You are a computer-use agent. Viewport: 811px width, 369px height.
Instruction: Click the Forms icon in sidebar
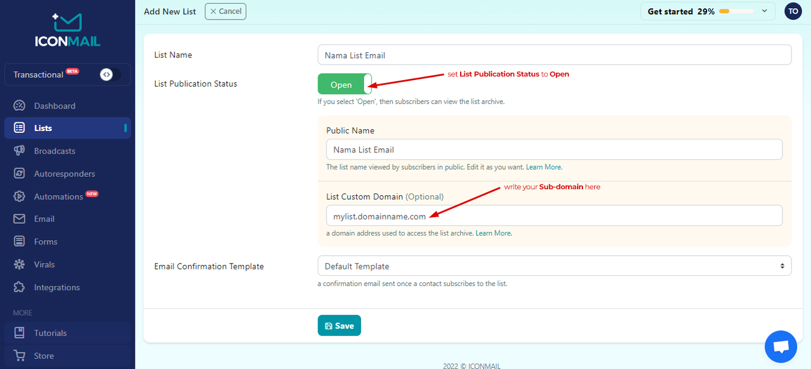tap(20, 241)
